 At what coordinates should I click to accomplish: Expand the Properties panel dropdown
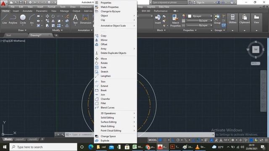pos(190,30)
